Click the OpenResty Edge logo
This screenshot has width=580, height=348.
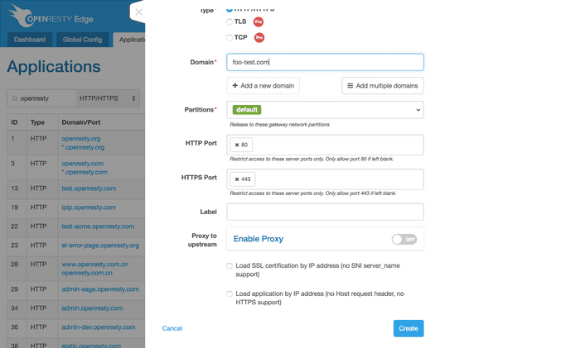tap(51, 16)
